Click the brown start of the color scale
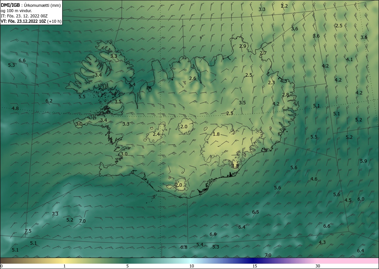This screenshot has width=379, height=269. pos(7,261)
